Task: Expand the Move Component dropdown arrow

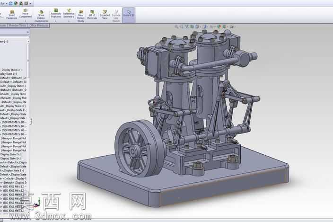Action: click(25, 21)
